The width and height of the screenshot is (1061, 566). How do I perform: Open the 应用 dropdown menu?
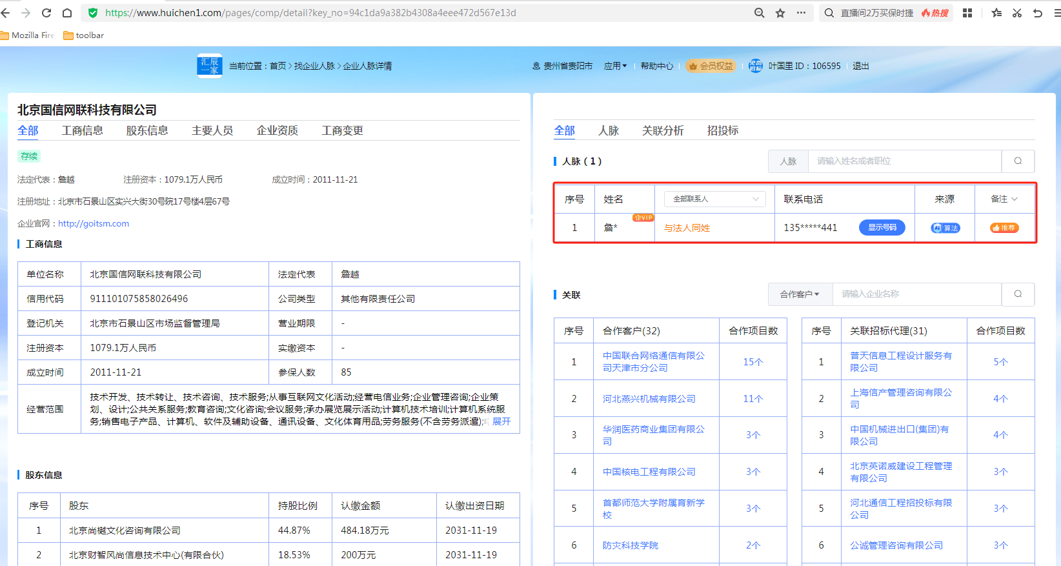(x=615, y=66)
